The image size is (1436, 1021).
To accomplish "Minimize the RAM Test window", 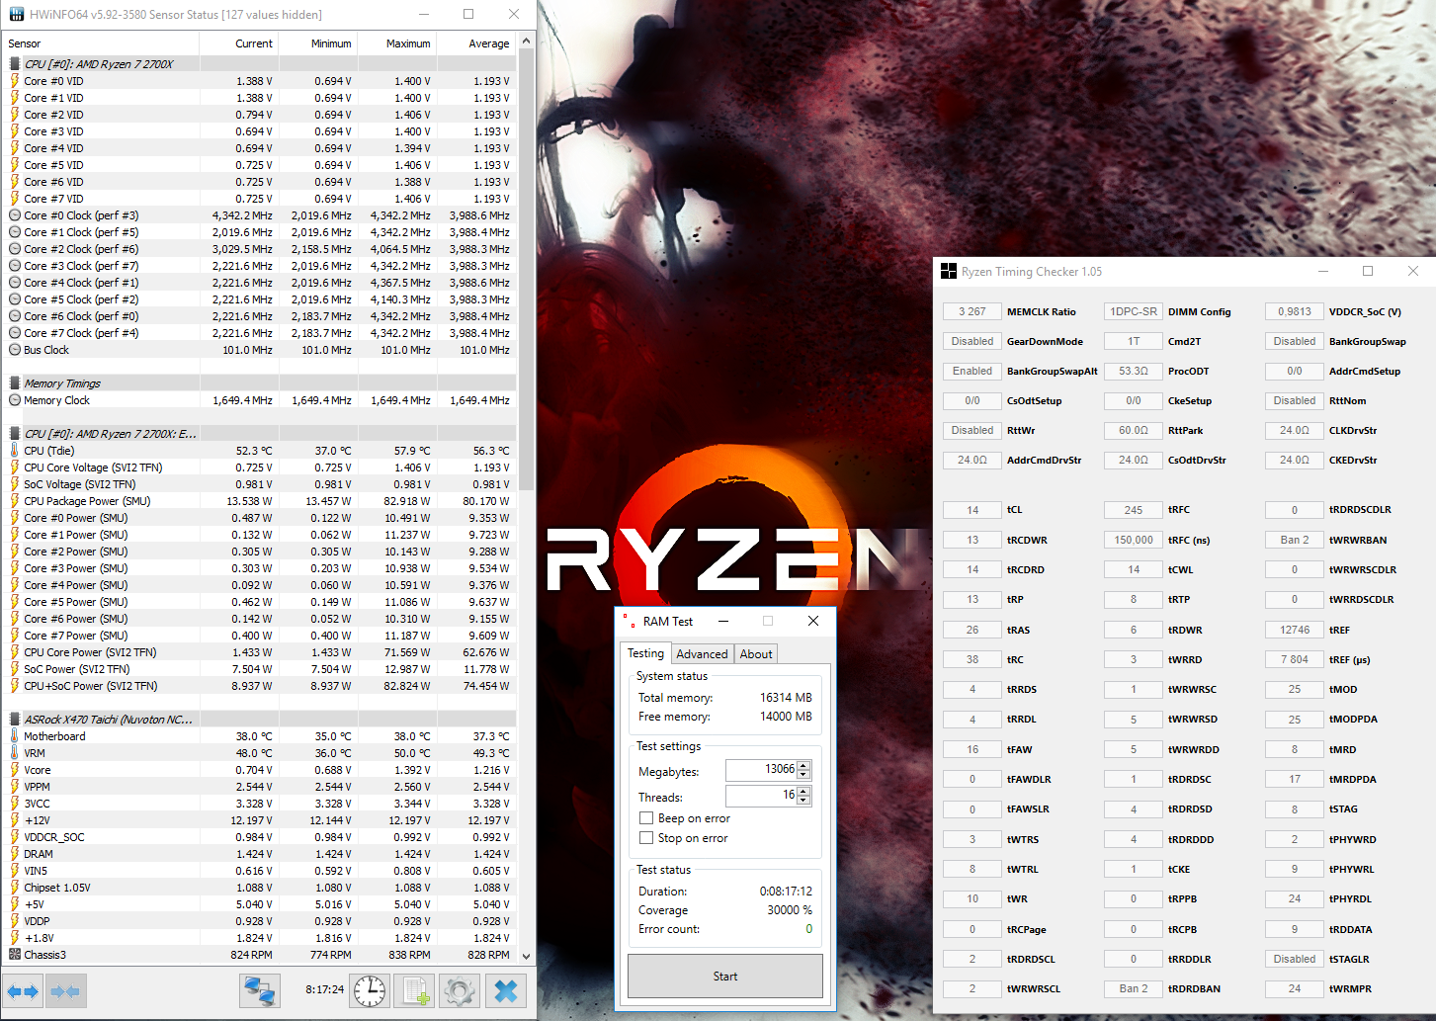I will point(723,621).
